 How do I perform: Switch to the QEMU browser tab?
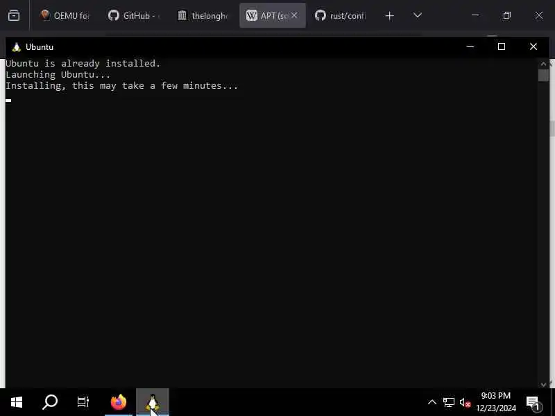pos(65,15)
